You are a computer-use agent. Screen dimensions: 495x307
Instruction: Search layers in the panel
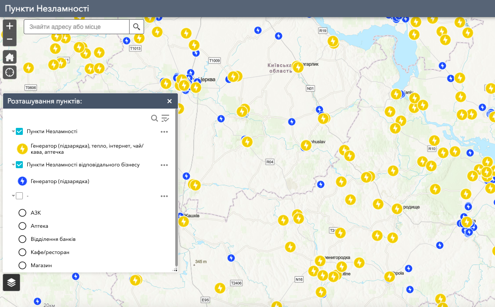coord(155,118)
